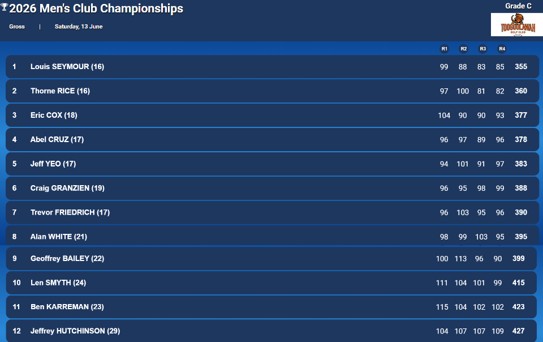543x342 pixels.
Task: Click the Toogoolawah Golf Club logo
Action: (x=516, y=24)
